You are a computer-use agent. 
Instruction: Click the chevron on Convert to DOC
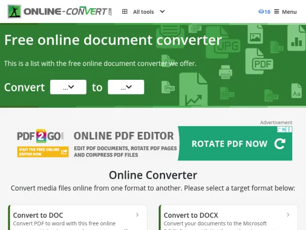pyautogui.click(x=137, y=215)
